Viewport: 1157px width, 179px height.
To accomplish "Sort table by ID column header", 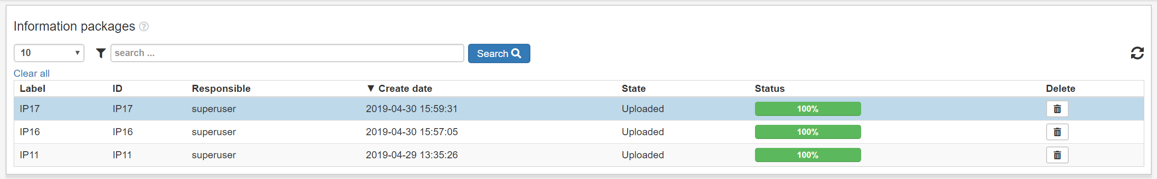I will point(117,89).
